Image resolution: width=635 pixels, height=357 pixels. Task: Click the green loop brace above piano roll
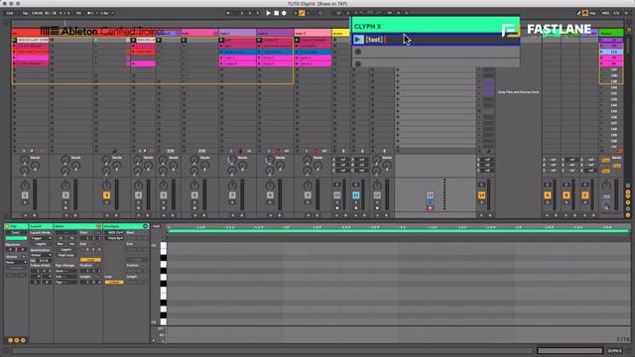[x=398, y=231]
